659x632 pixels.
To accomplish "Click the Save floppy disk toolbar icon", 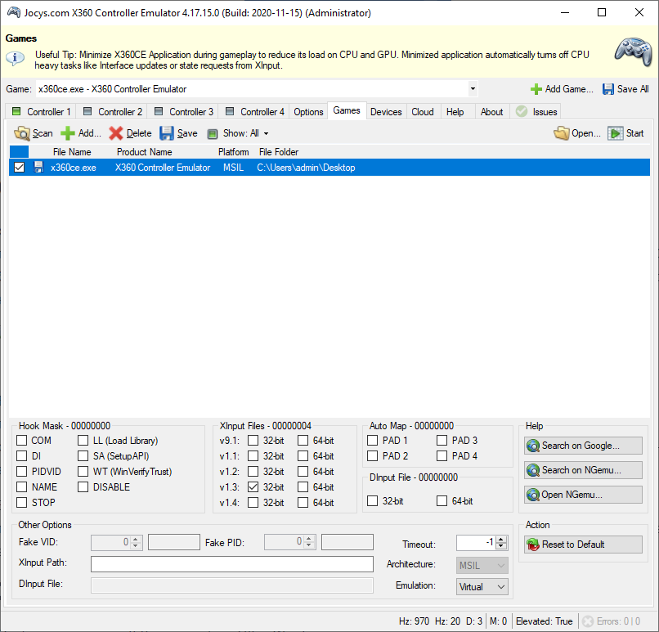I will pyautogui.click(x=167, y=133).
